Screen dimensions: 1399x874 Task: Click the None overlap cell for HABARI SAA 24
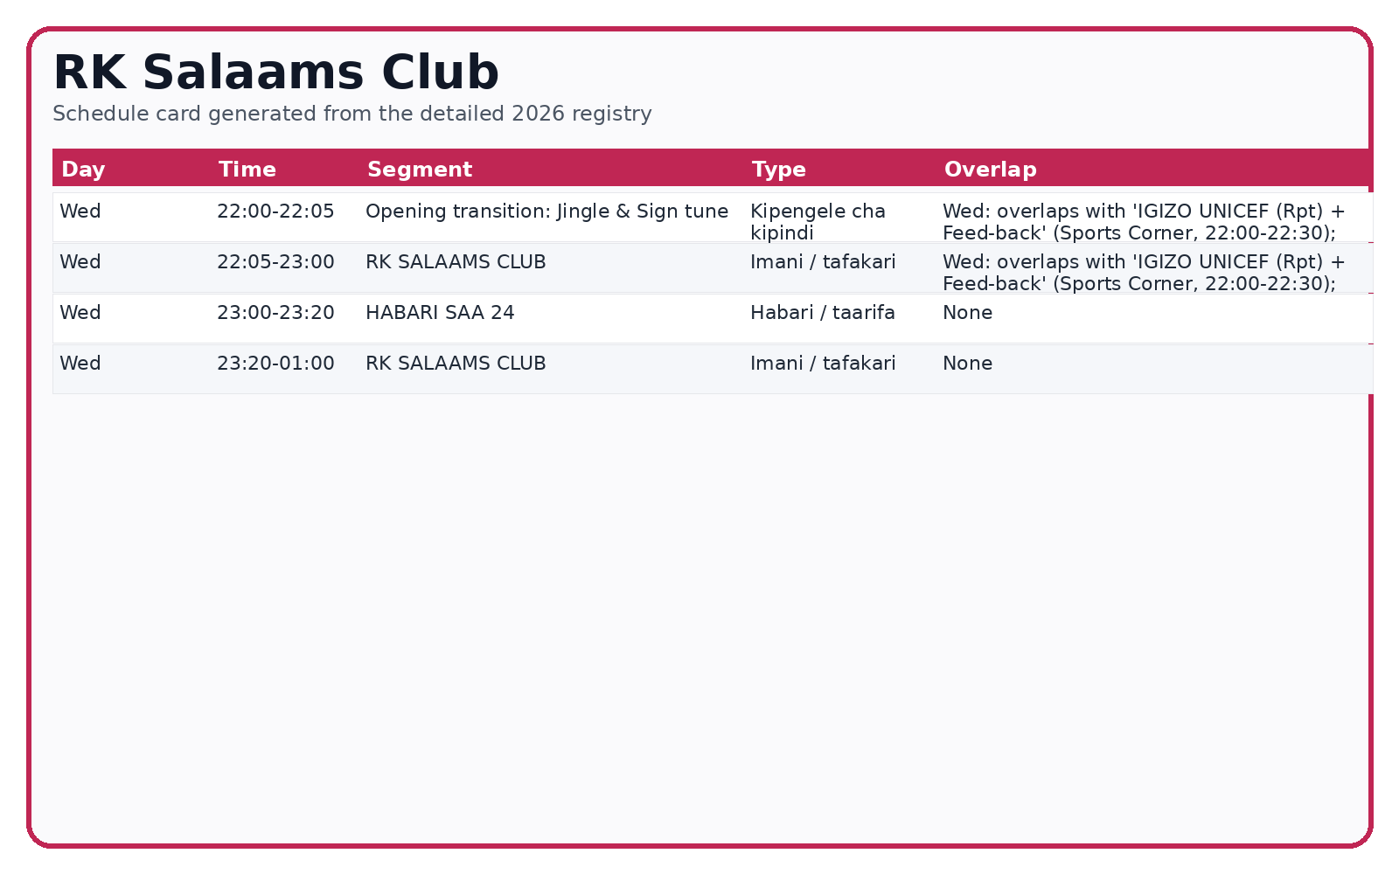(967, 313)
